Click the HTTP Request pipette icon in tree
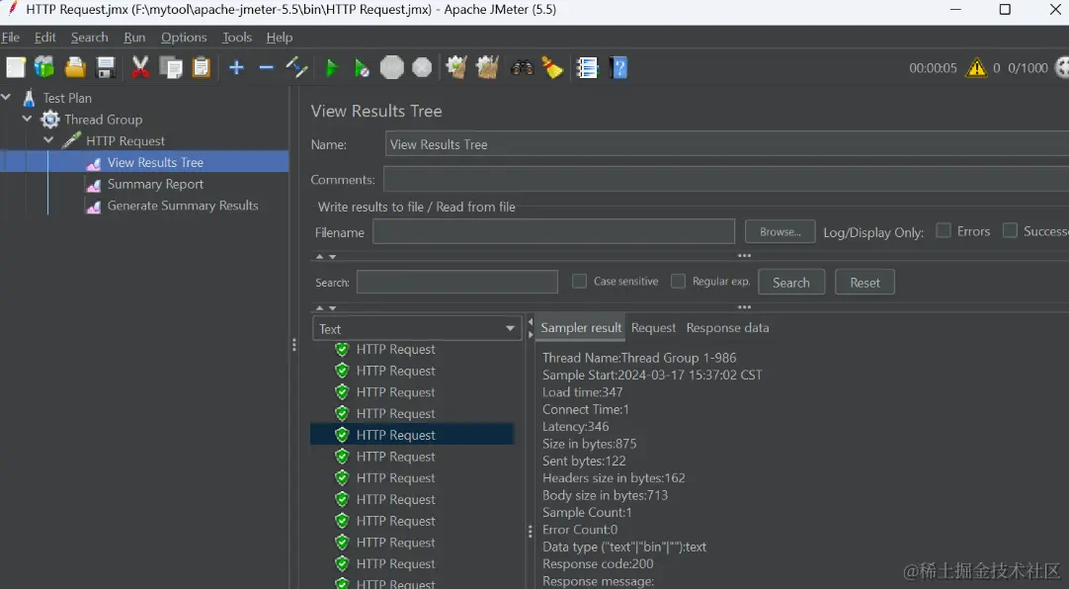This screenshot has height=589, width=1069. (71, 141)
